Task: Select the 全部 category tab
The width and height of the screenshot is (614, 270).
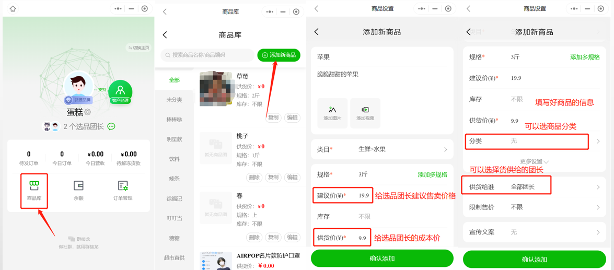Action: tap(174, 80)
